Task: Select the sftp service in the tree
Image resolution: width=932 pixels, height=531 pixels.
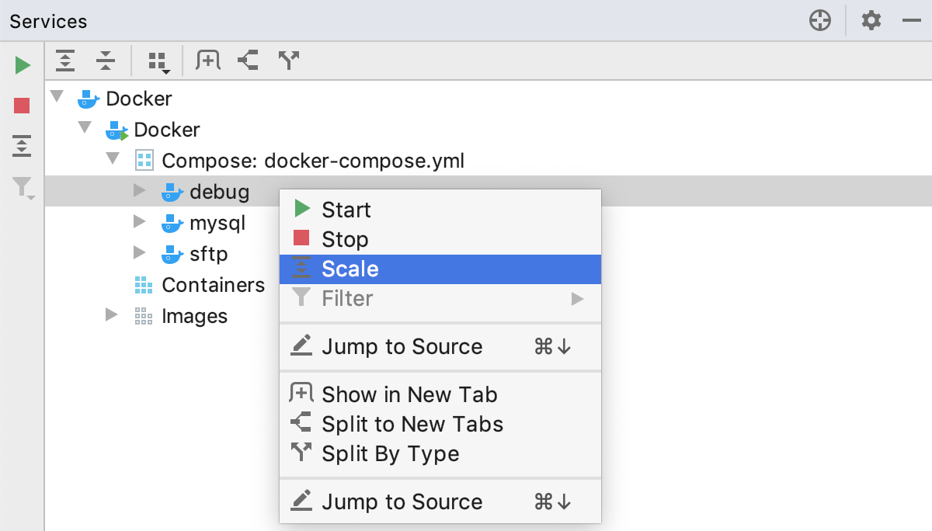Action: 210,254
